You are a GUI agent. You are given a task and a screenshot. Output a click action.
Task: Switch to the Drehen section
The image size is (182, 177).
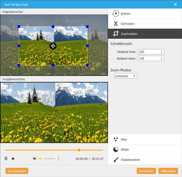point(145,13)
